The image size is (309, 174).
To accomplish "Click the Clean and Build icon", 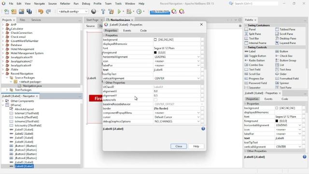I will pyautogui.click(x=111, y=12).
